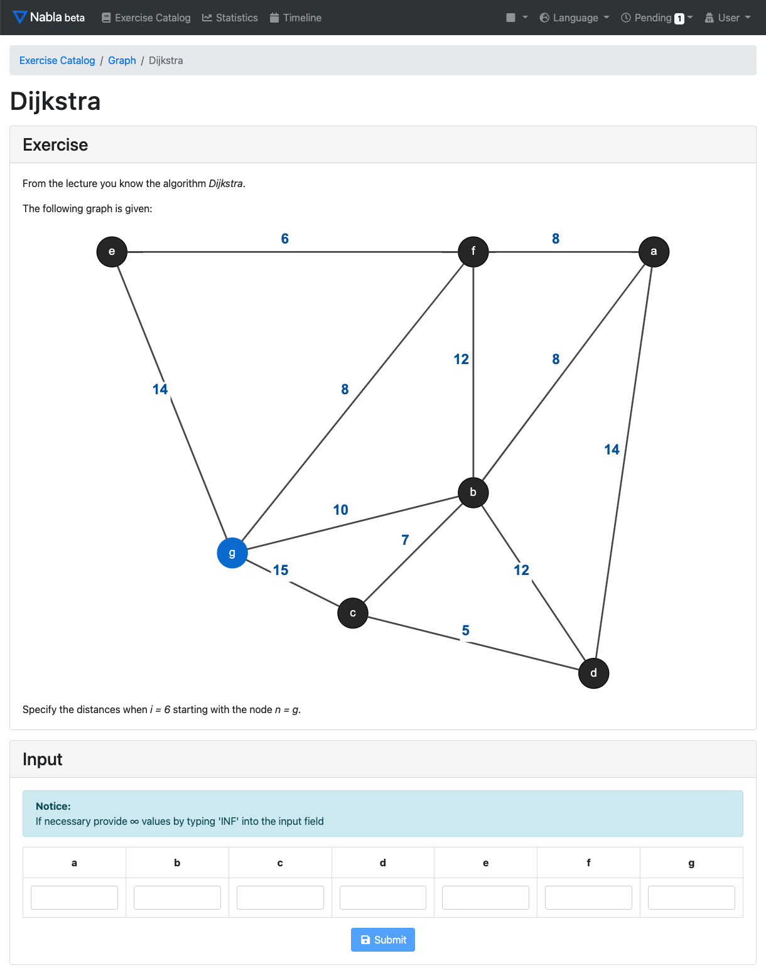Click the distance input under column g

tap(691, 898)
